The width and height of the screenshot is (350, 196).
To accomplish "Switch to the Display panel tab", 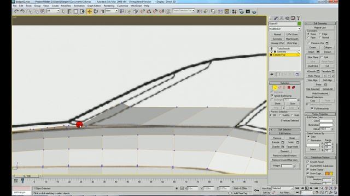I will tap(293, 18).
